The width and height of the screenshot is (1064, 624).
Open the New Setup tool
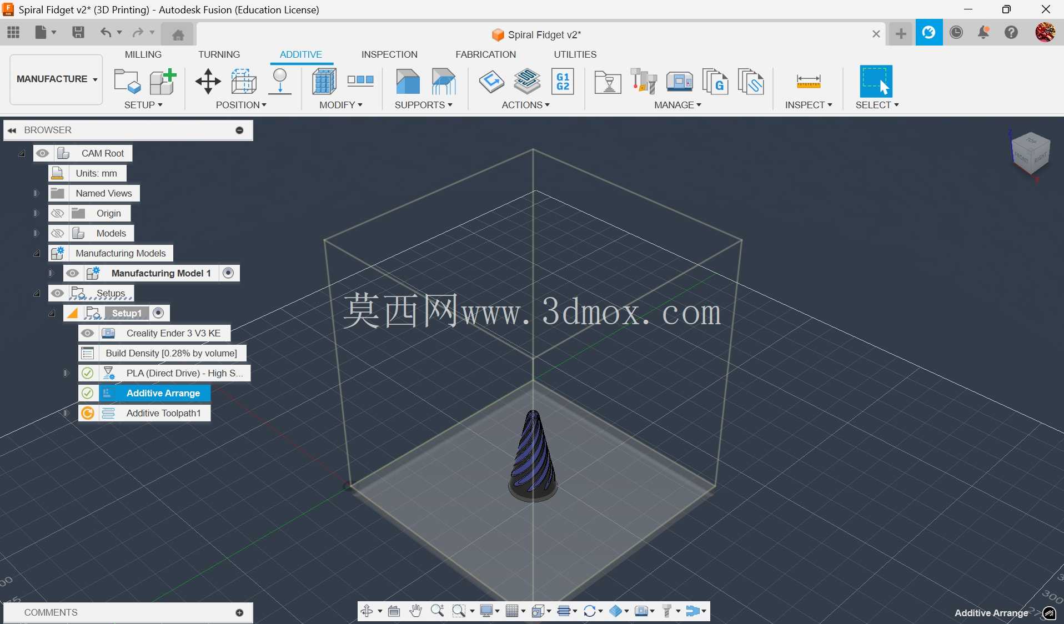tap(127, 82)
